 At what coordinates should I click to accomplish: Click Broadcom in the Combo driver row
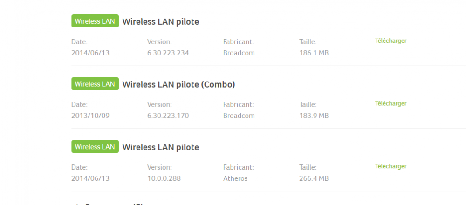(239, 116)
